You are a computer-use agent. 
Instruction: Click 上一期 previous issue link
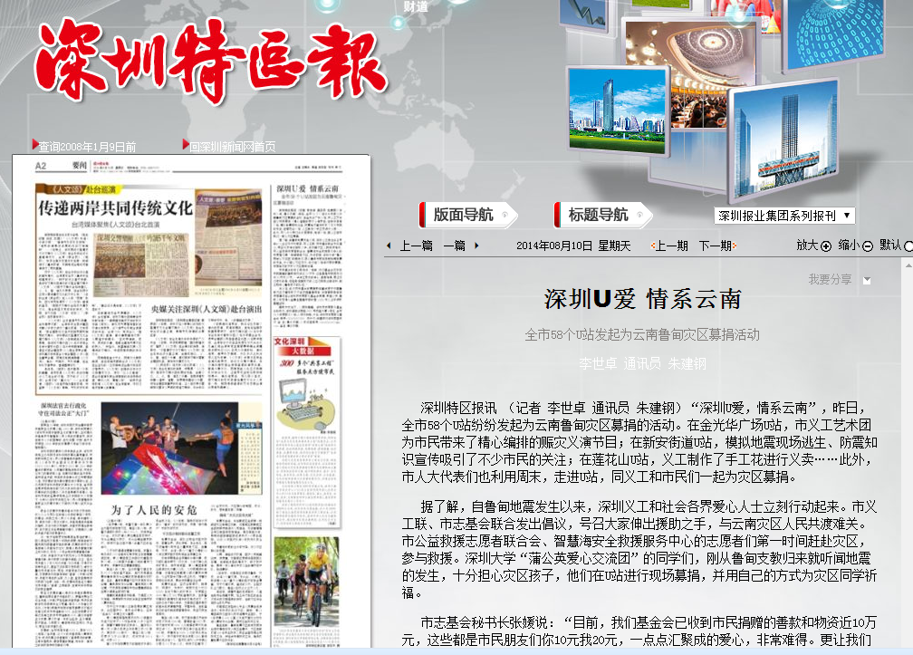tap(669, 246)
